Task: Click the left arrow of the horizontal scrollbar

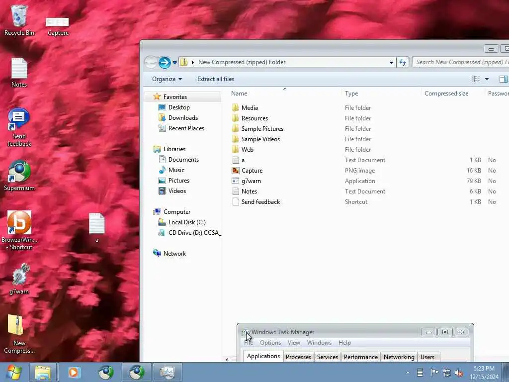Action: [x=227, y=359]
